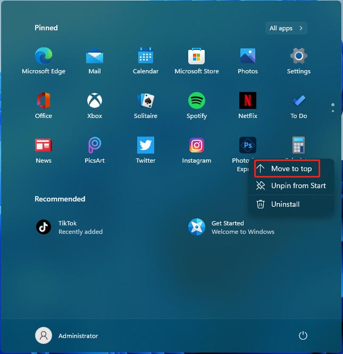Click the "Recently added" text under TikTok
Viewport: 343px width, 354px height.
(81, 232)
